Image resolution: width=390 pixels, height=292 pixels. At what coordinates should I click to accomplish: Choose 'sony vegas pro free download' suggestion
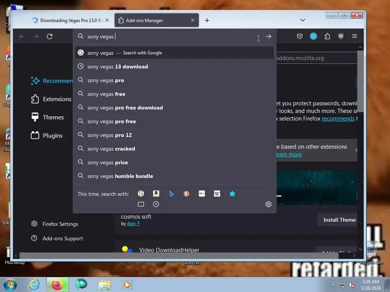(174, 108)
